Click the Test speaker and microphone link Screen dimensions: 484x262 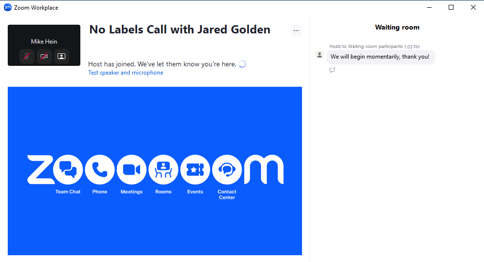(125, 73)
